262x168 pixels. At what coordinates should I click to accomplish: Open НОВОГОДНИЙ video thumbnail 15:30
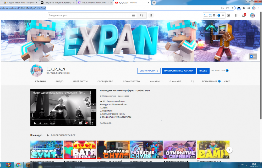coord(47,150)
